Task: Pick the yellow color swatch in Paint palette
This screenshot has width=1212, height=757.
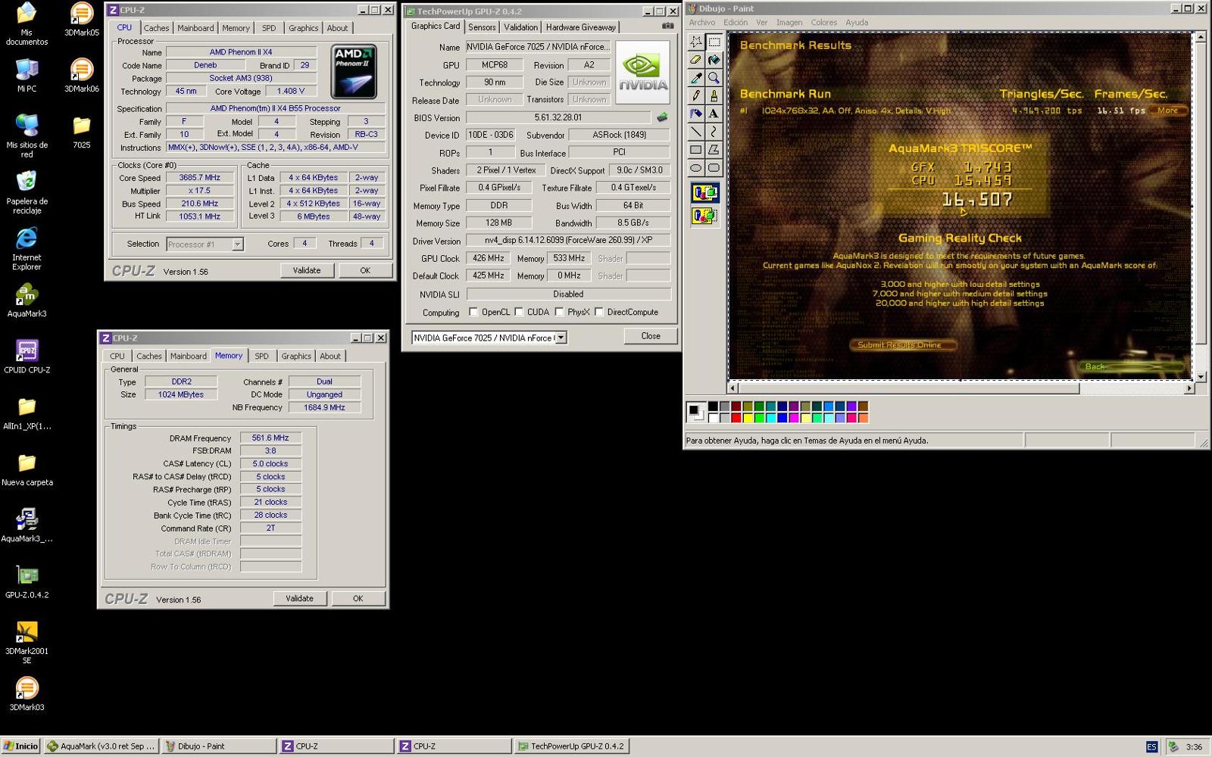Action: 748,418
